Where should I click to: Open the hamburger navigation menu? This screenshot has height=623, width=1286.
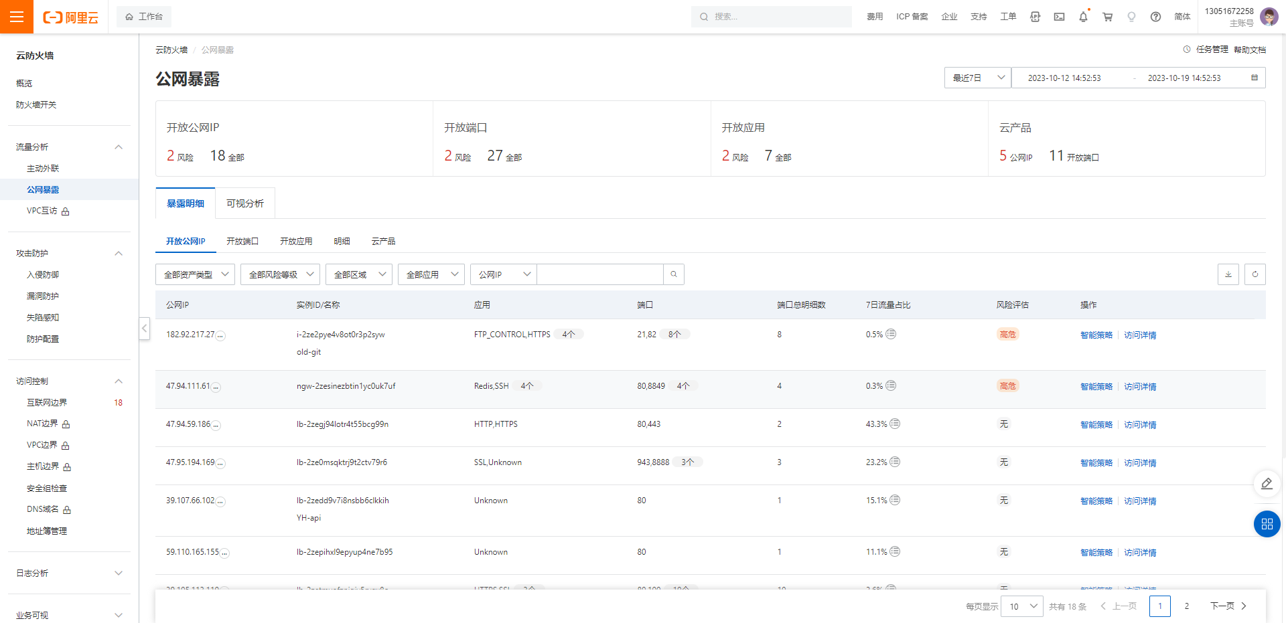click(x=17, y=17)
